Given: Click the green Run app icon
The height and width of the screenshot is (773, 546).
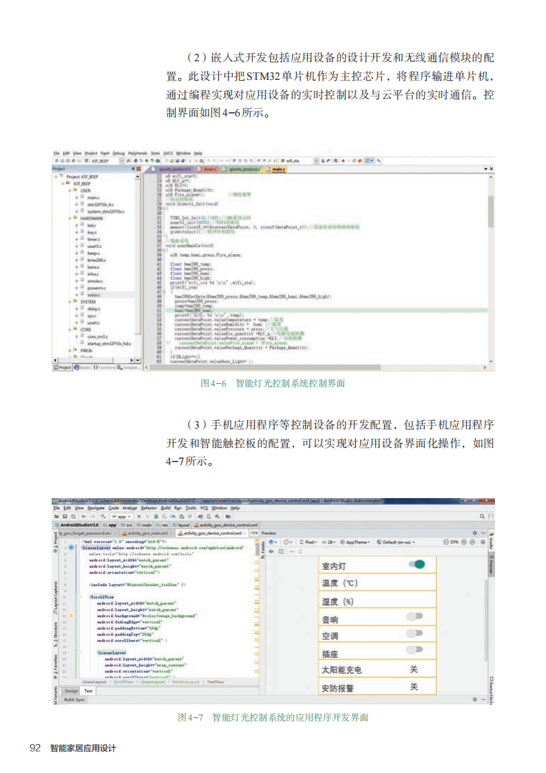Looking at the screenshot, I should click(x=139, y=515).
